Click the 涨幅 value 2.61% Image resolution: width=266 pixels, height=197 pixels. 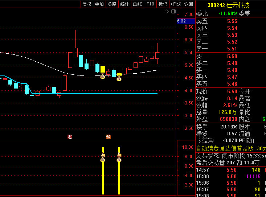pos(230,106)
